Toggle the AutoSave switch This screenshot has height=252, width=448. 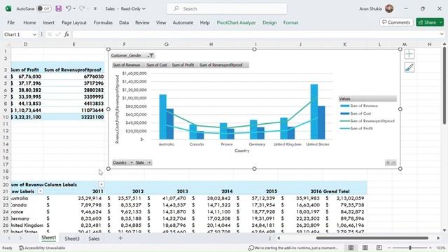tap(43, 8)
